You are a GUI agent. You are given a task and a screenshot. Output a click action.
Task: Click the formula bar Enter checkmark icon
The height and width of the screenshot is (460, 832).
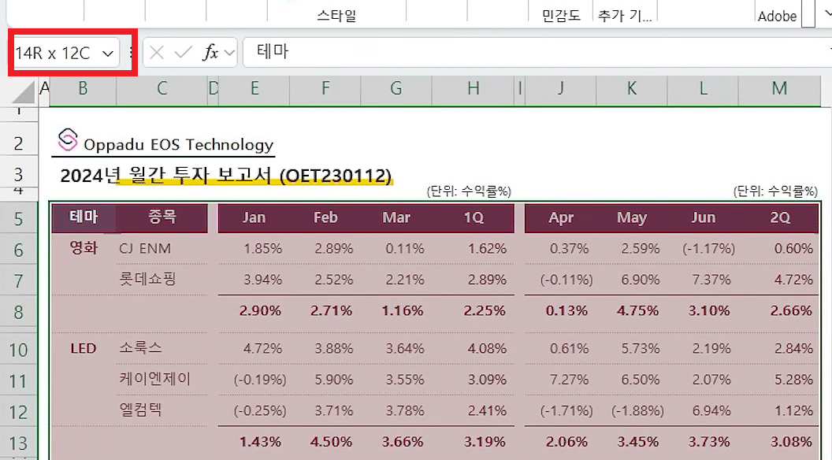coord(183,53)
